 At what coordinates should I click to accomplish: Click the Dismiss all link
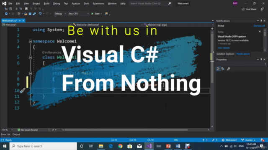(x=259, y=26)
